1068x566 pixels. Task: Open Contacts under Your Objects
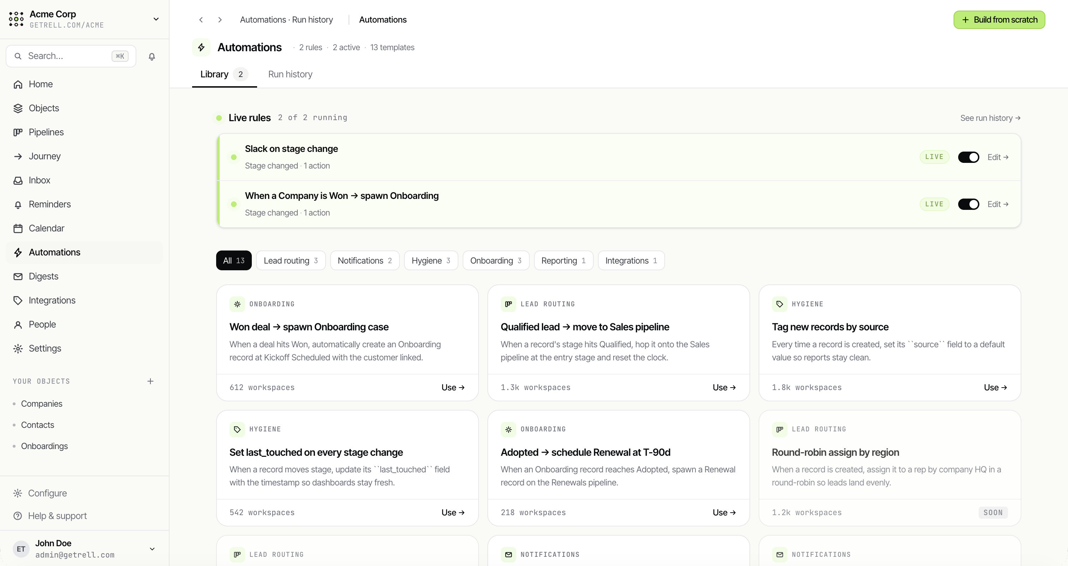click(x=37, y=425)
